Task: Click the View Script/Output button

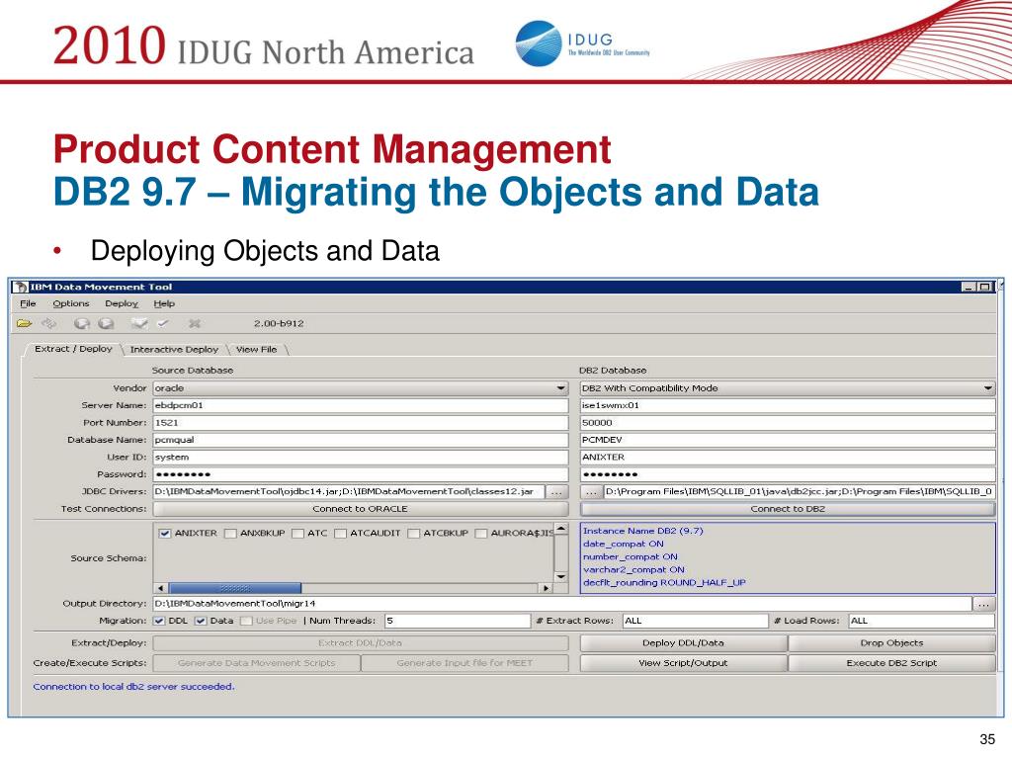Action: click(683, 663)
